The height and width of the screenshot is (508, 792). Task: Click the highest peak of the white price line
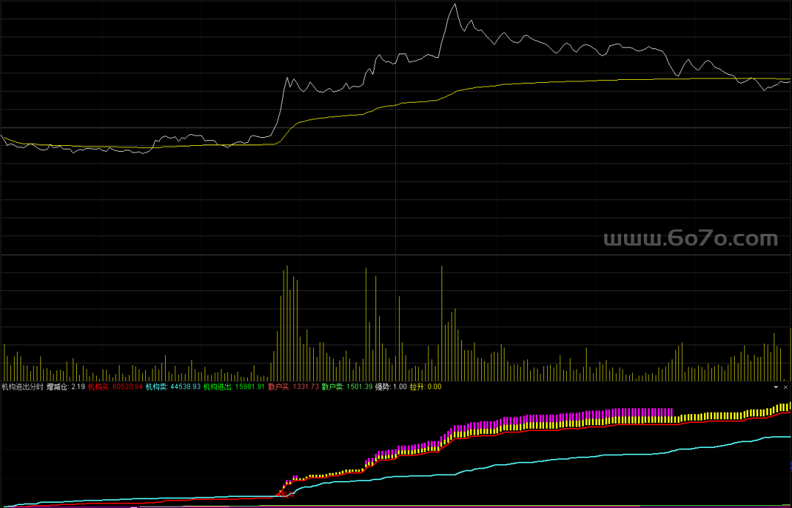tap(455, 5)
